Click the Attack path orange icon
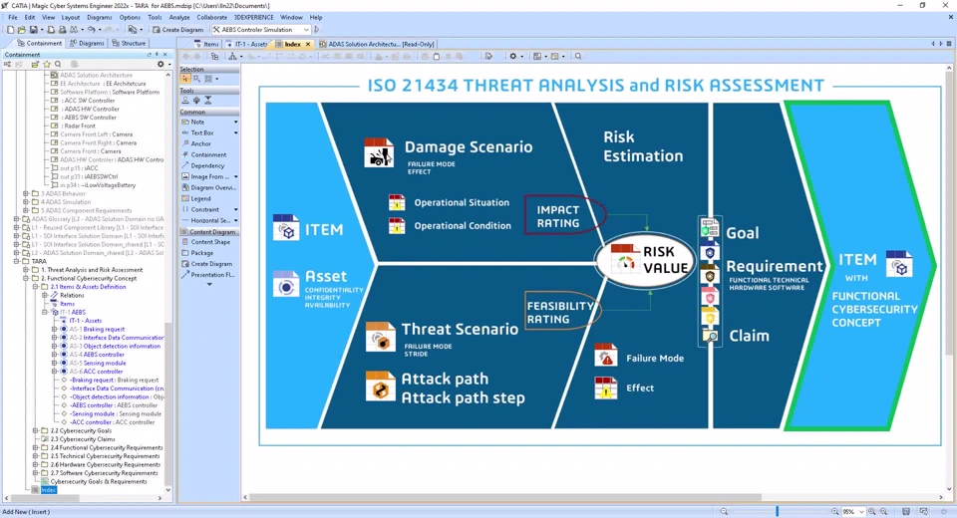Image resolution: width=957 pixels, height=518 pixels. [380, 387]
